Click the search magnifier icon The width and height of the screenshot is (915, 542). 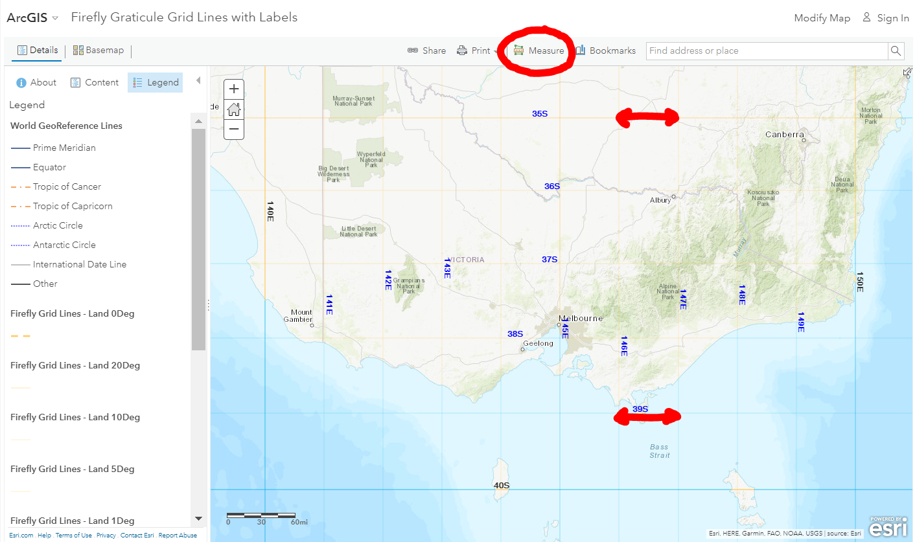pyautogui.click(x=896, y=51)
